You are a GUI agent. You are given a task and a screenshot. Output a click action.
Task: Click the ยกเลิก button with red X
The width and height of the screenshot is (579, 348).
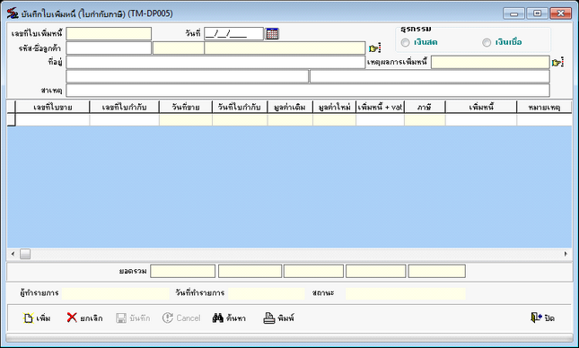[x=84, y=318]
